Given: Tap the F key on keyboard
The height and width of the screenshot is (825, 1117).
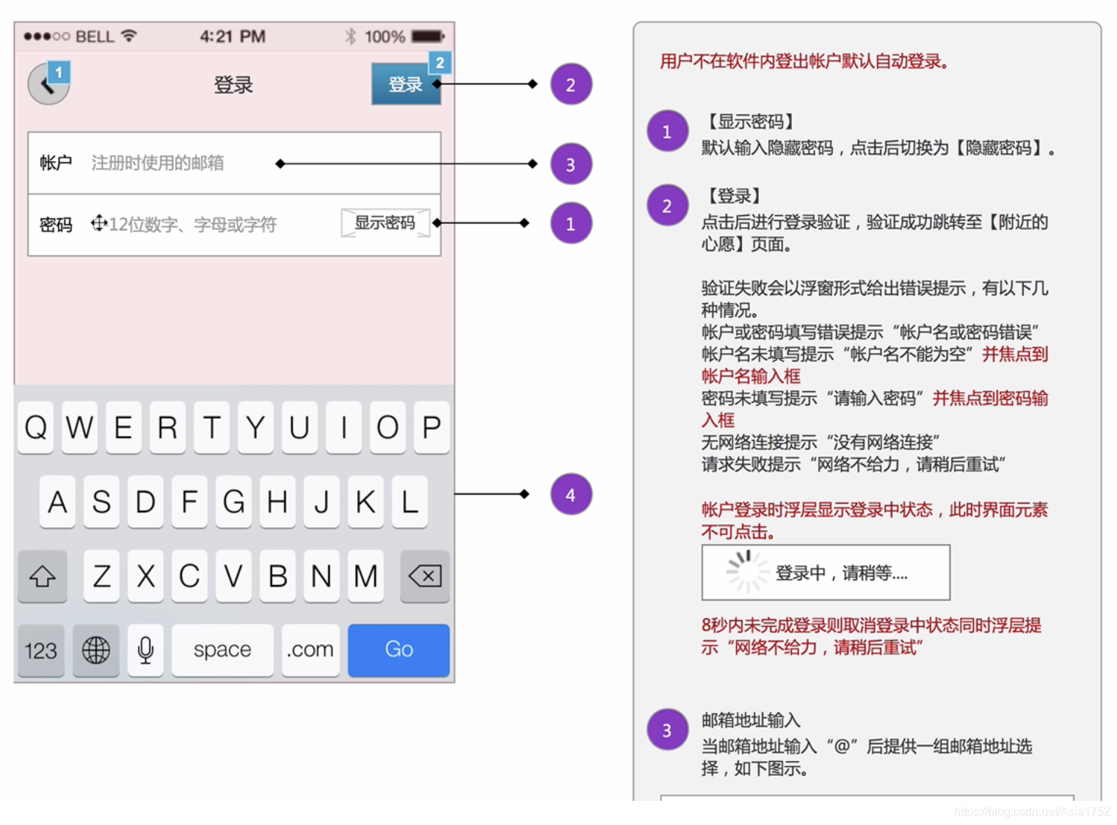Looking at the screenshot, I should [x=189, y=502].
